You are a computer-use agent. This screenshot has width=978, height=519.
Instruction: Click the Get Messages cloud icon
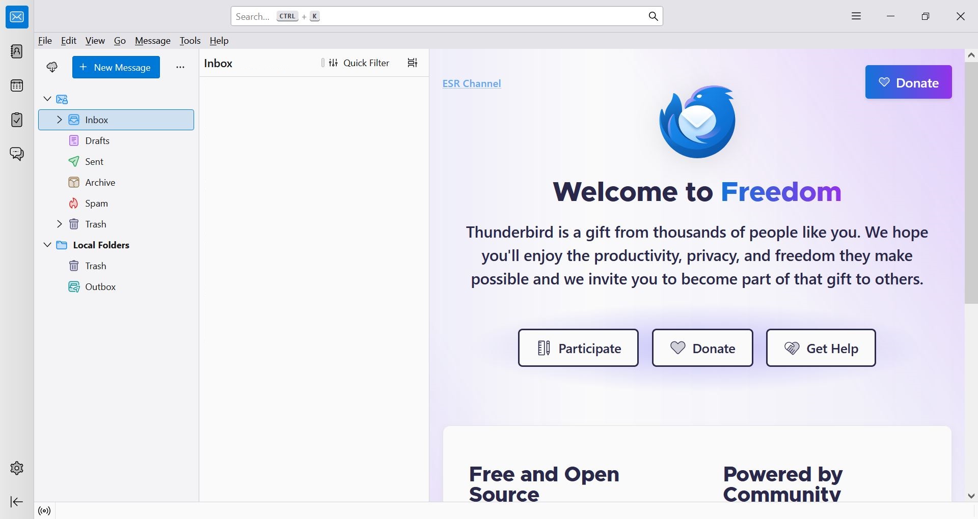click(52, 67)
